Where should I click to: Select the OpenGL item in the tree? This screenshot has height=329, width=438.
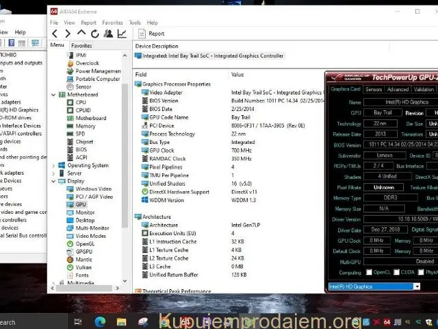click(85, 243)
